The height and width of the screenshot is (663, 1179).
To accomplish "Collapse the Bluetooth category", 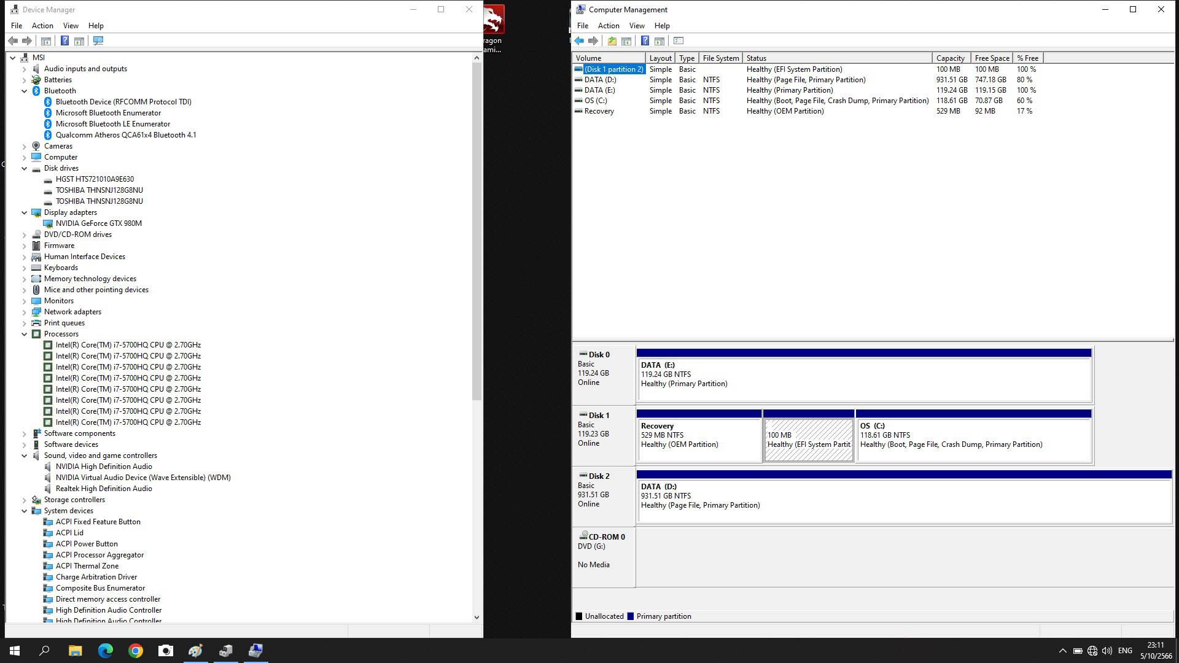I will (x=25, y=91).
